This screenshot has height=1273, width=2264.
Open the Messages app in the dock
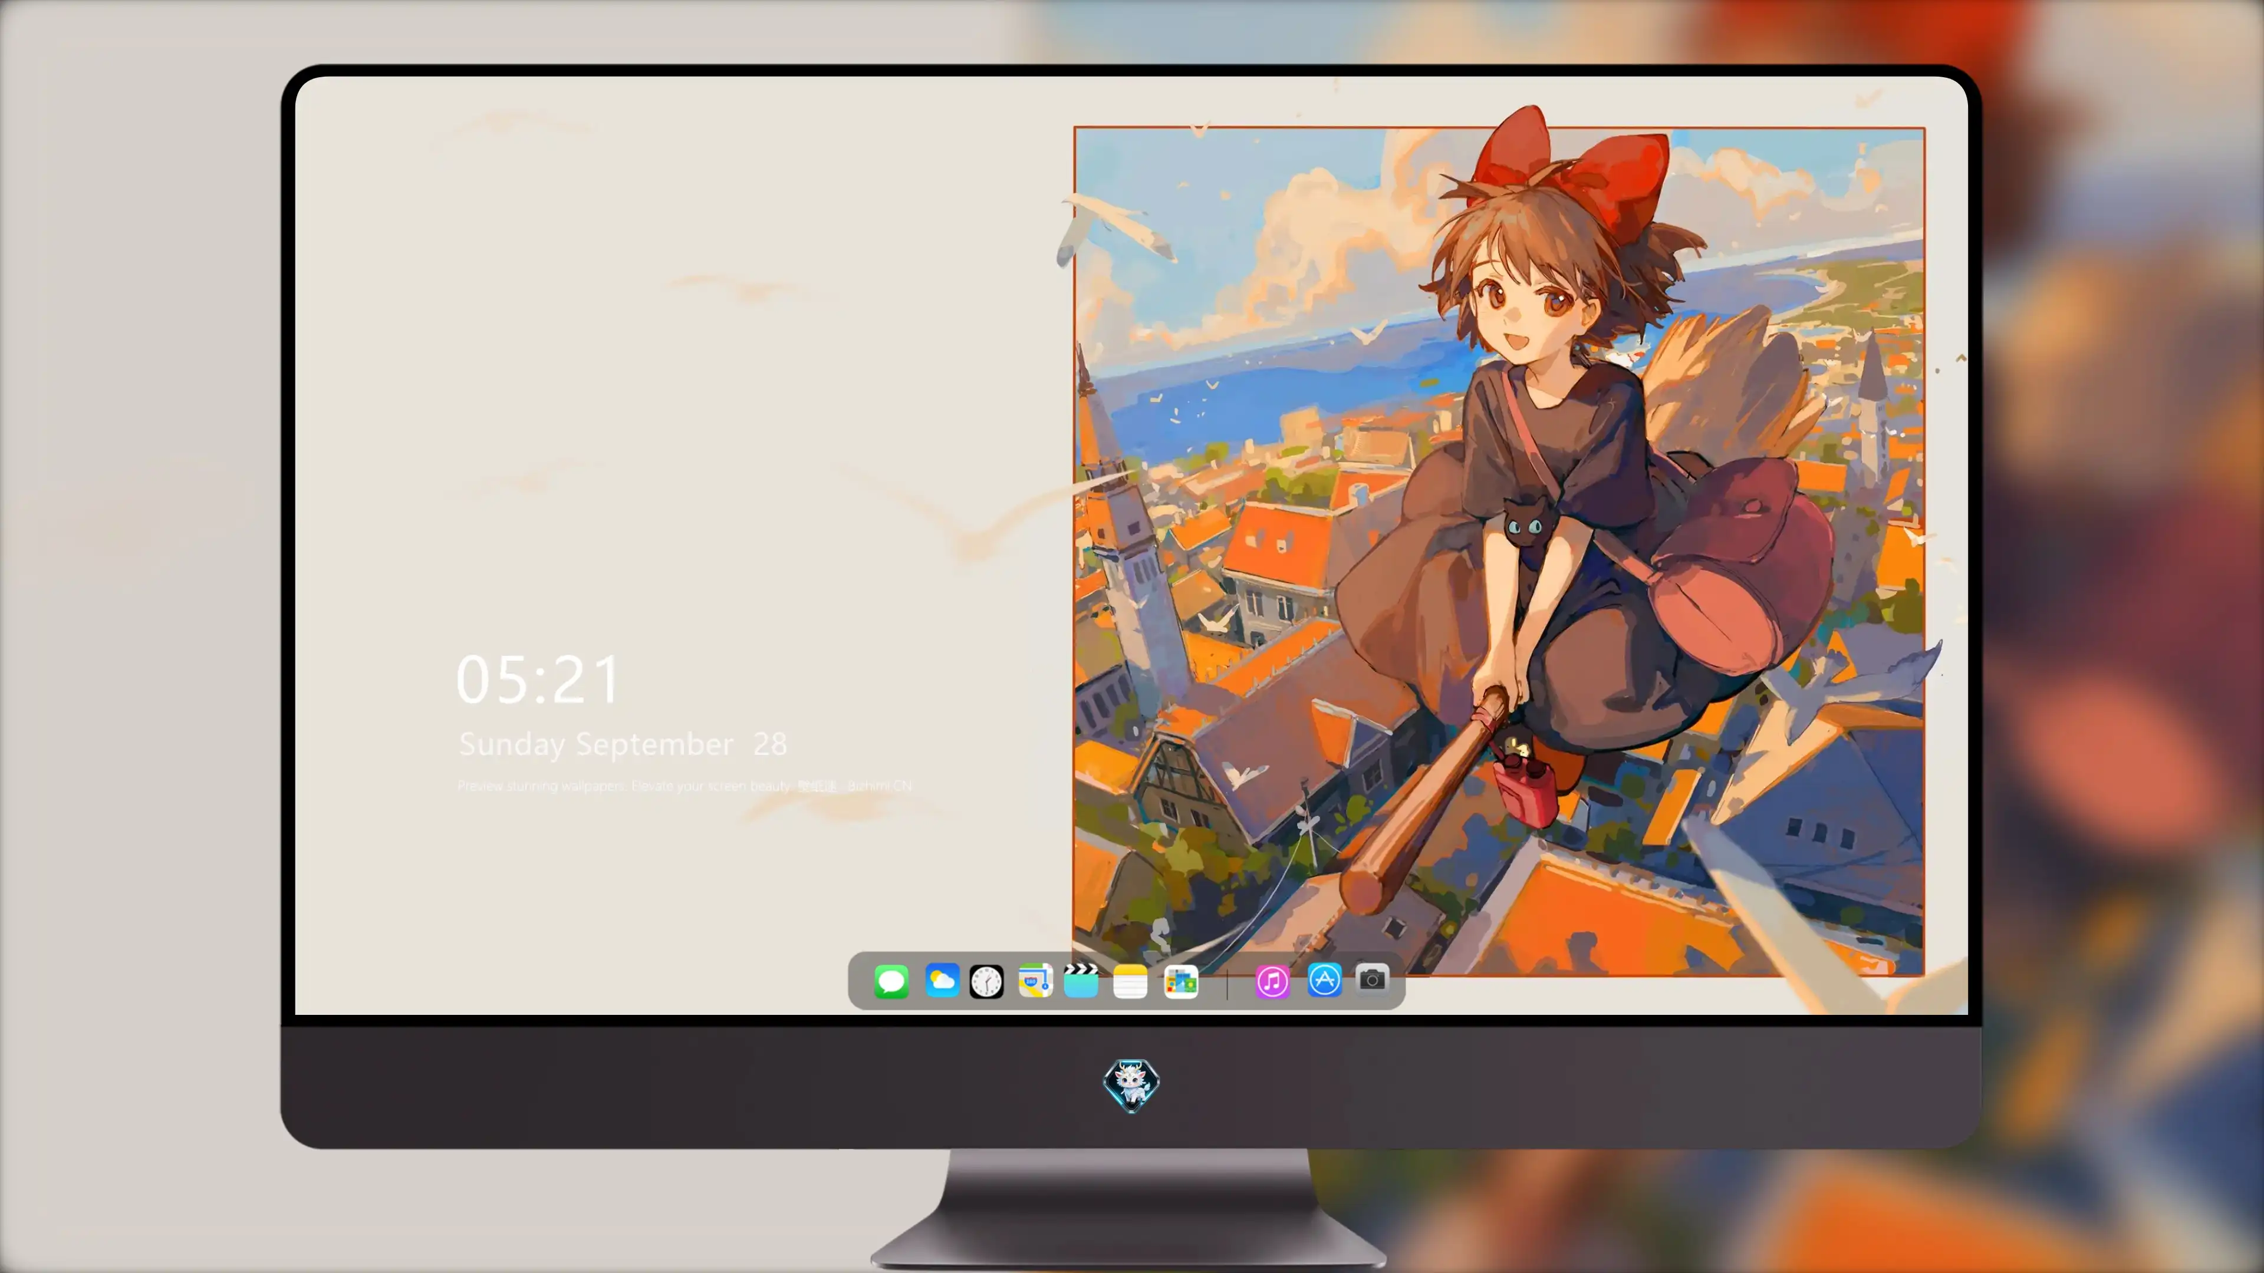click(891, 981)
